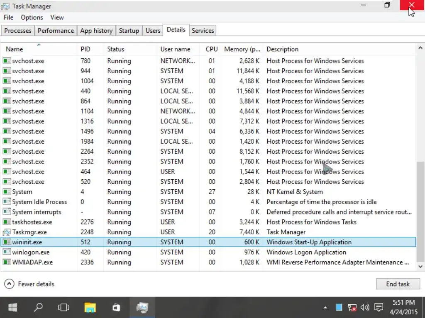This screenshot has width=425, height=318.
Task: Click 'Percentage of time the processor is idle'
Action: (x=322, y=202)
